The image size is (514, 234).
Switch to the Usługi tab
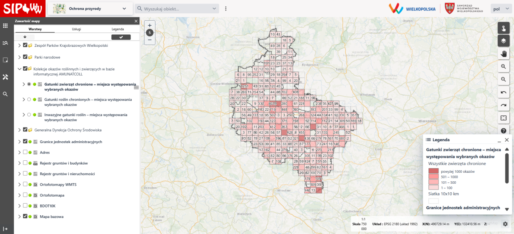[77, 29]
